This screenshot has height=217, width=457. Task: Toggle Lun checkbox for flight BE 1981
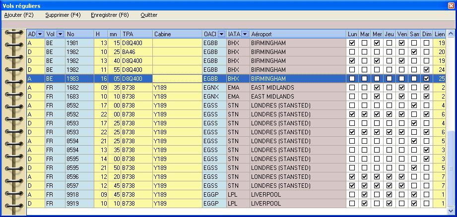pos(352,43)
